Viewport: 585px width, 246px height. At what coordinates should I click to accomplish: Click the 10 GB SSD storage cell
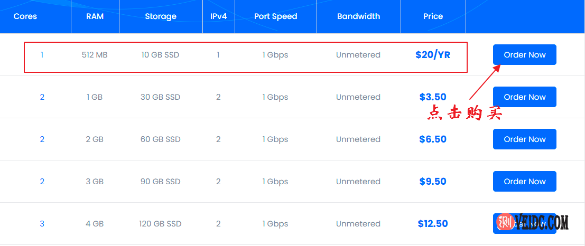pyautogui.click(x=161, y=55)
